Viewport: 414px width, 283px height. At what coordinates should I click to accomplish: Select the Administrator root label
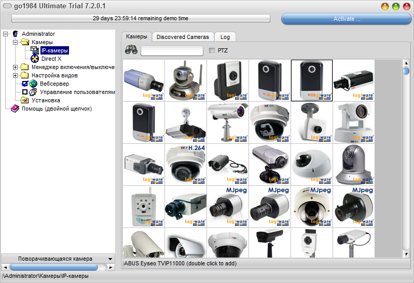(x=38, y=34)
